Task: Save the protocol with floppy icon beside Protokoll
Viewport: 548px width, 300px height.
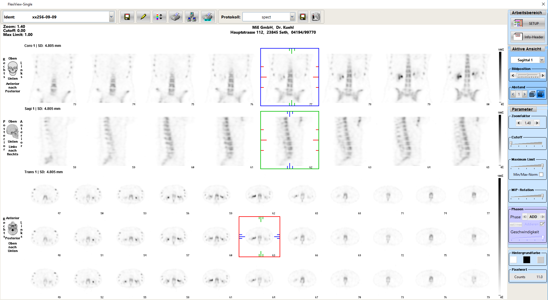Action: (x=303, y=17)
